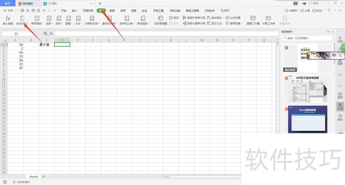Click the zoom magnifier beside formula bar
The image size is (345, 185).
45,34
